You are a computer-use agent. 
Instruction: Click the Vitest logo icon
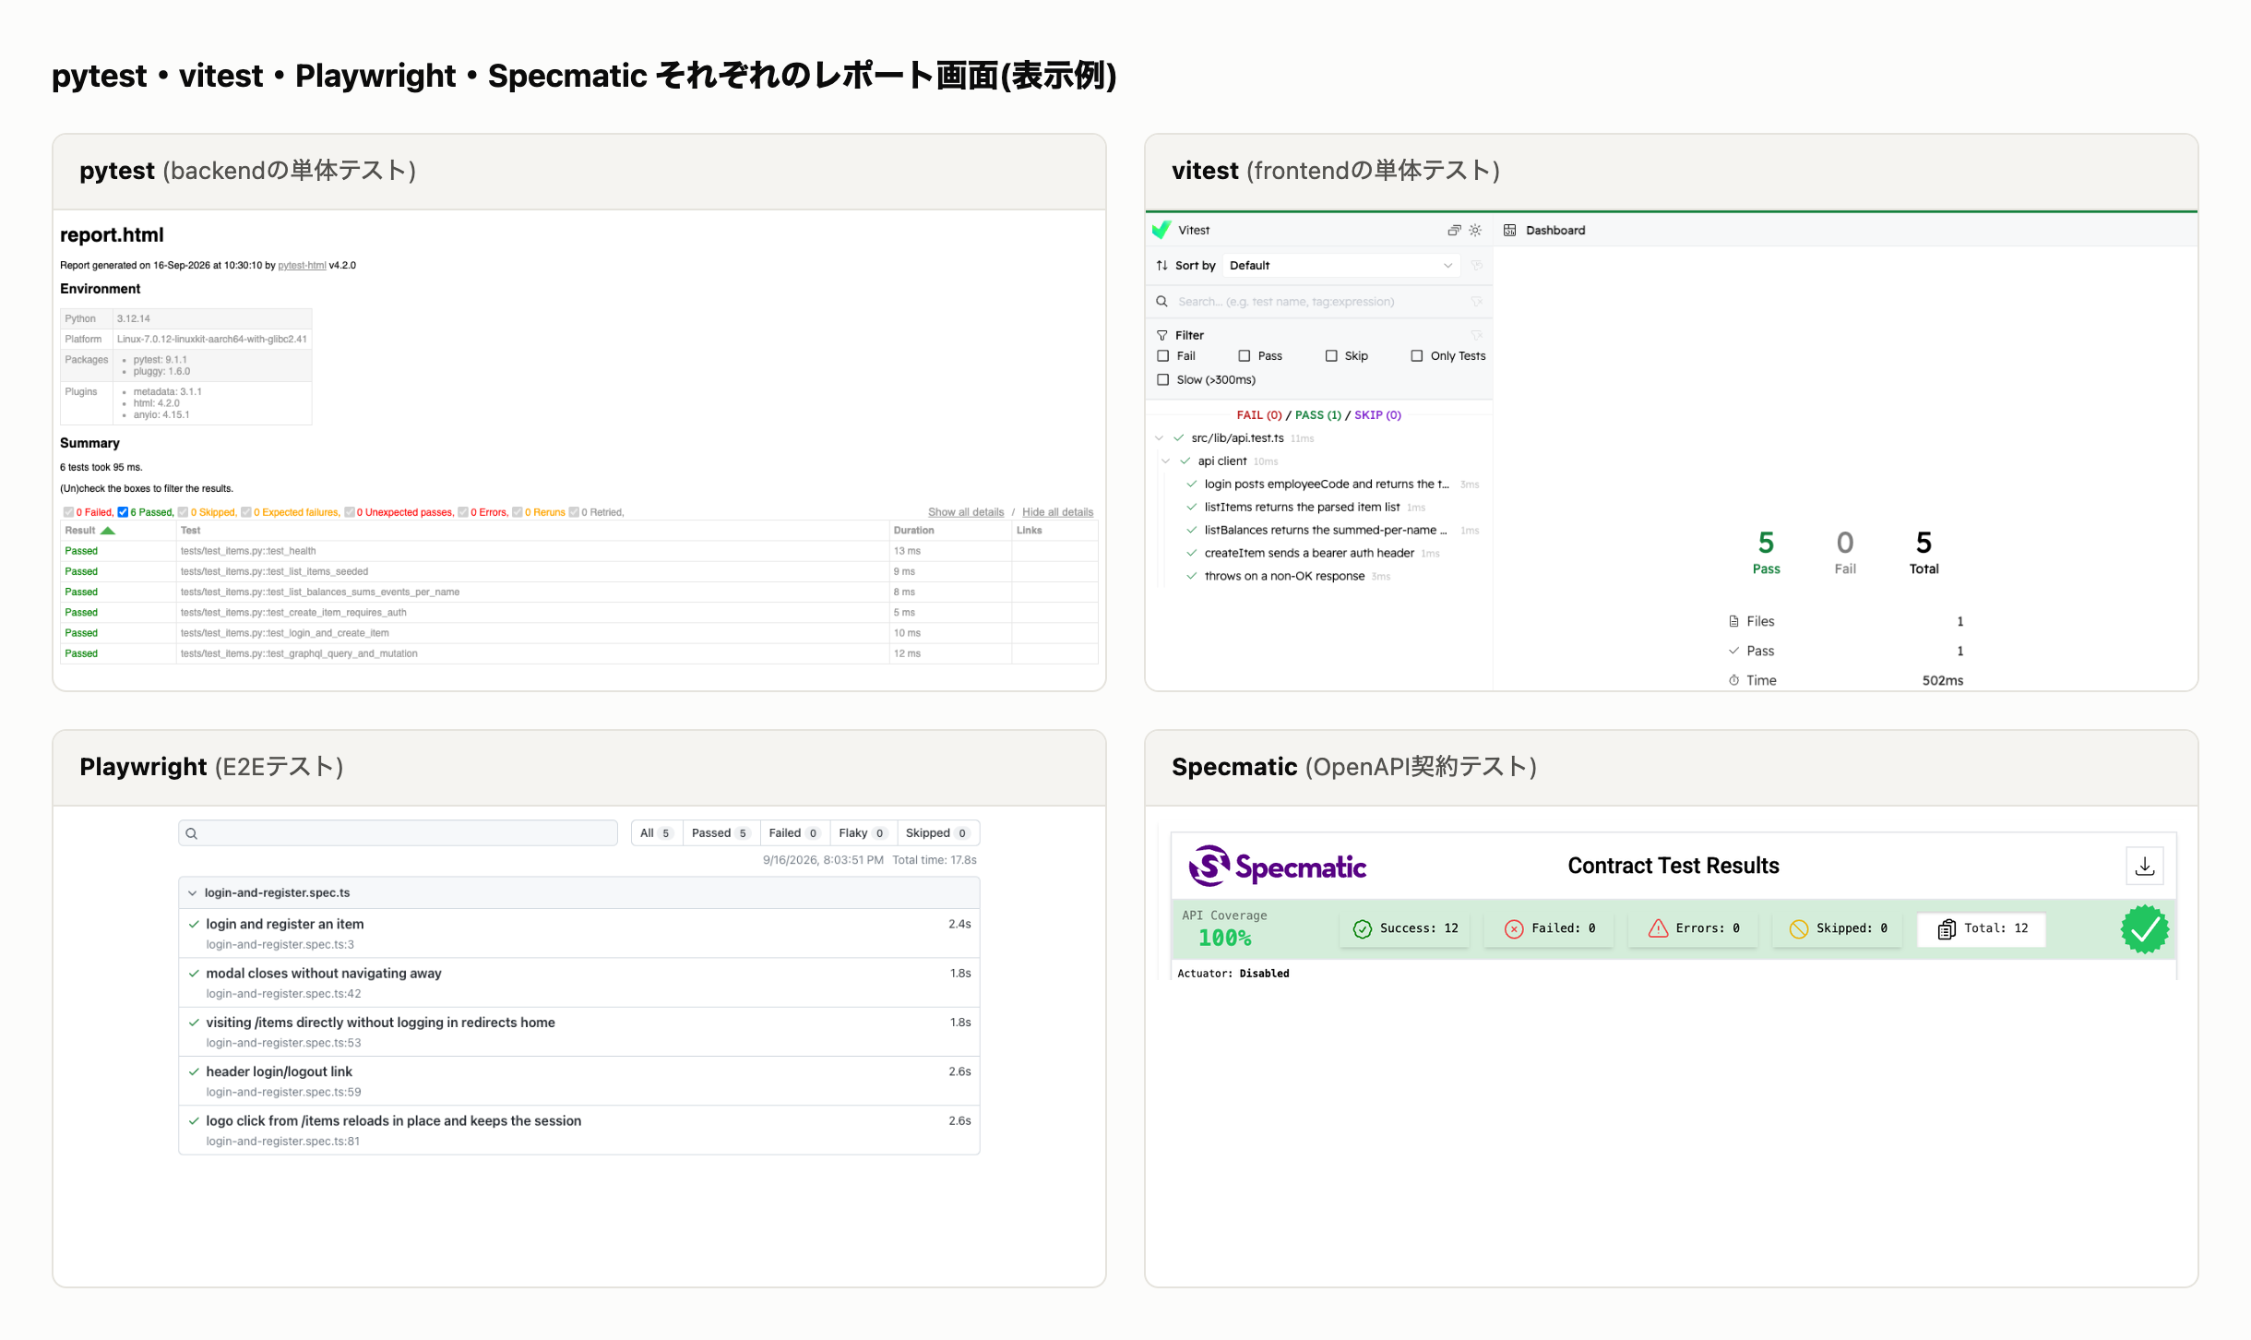coord(1161,230)
